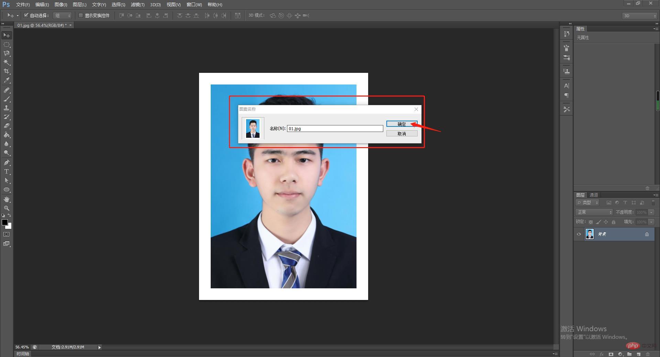Open the Edit menu
Image resolution: width=660 pixels, height=357 pixels.
(42, 4)
